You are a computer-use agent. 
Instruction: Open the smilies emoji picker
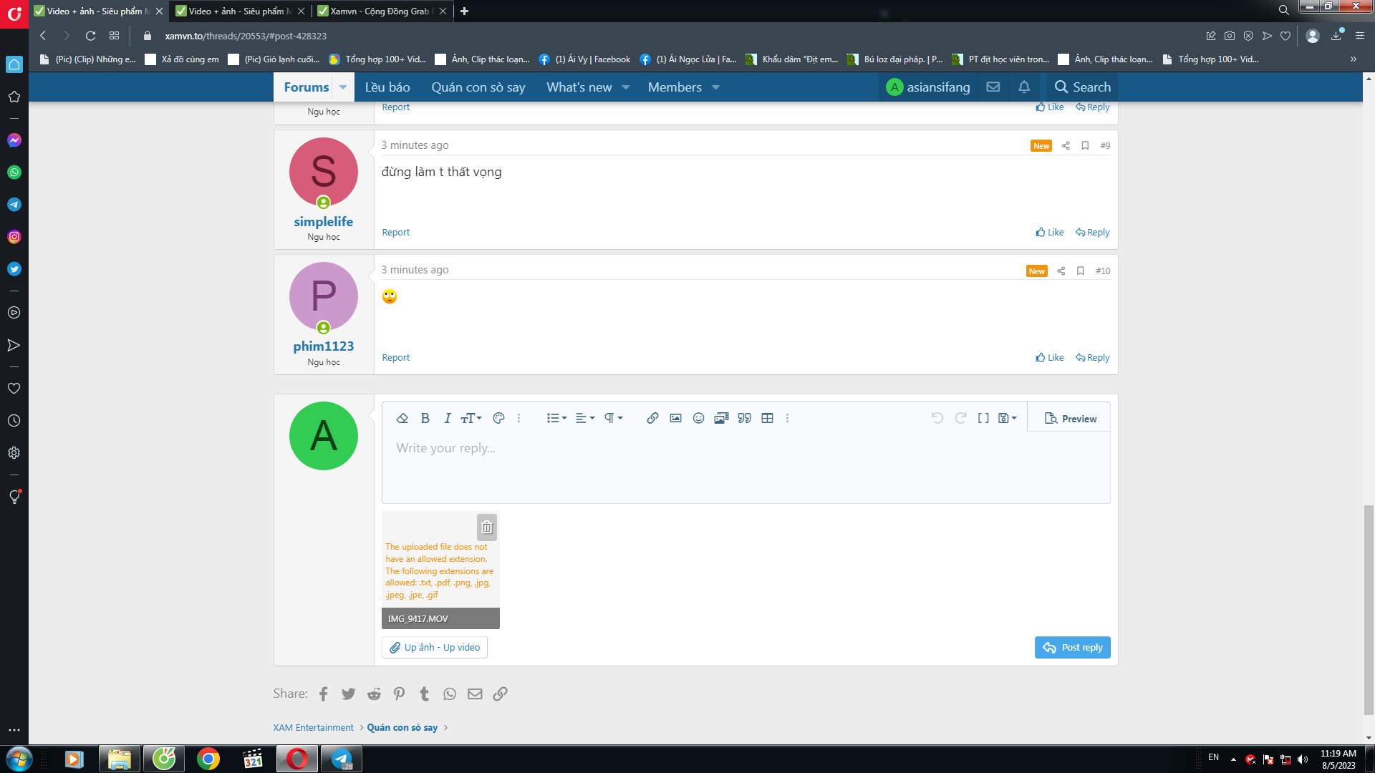pyautogui.click(x=698, y=418)
